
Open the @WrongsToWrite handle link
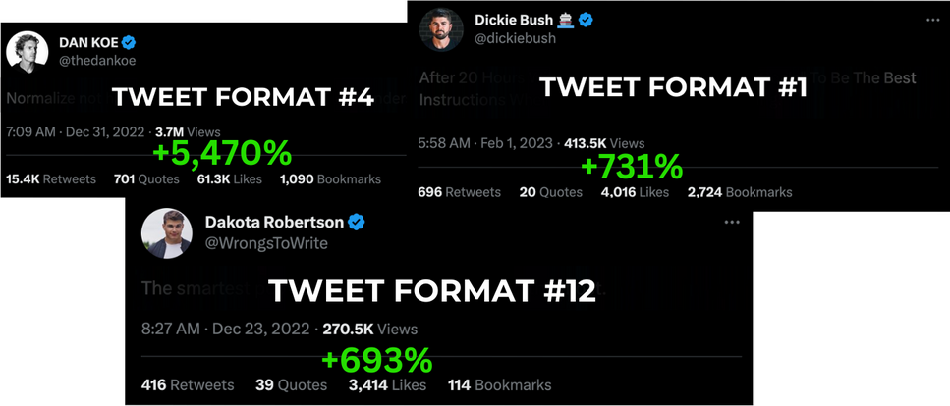[x=266, y=243]
